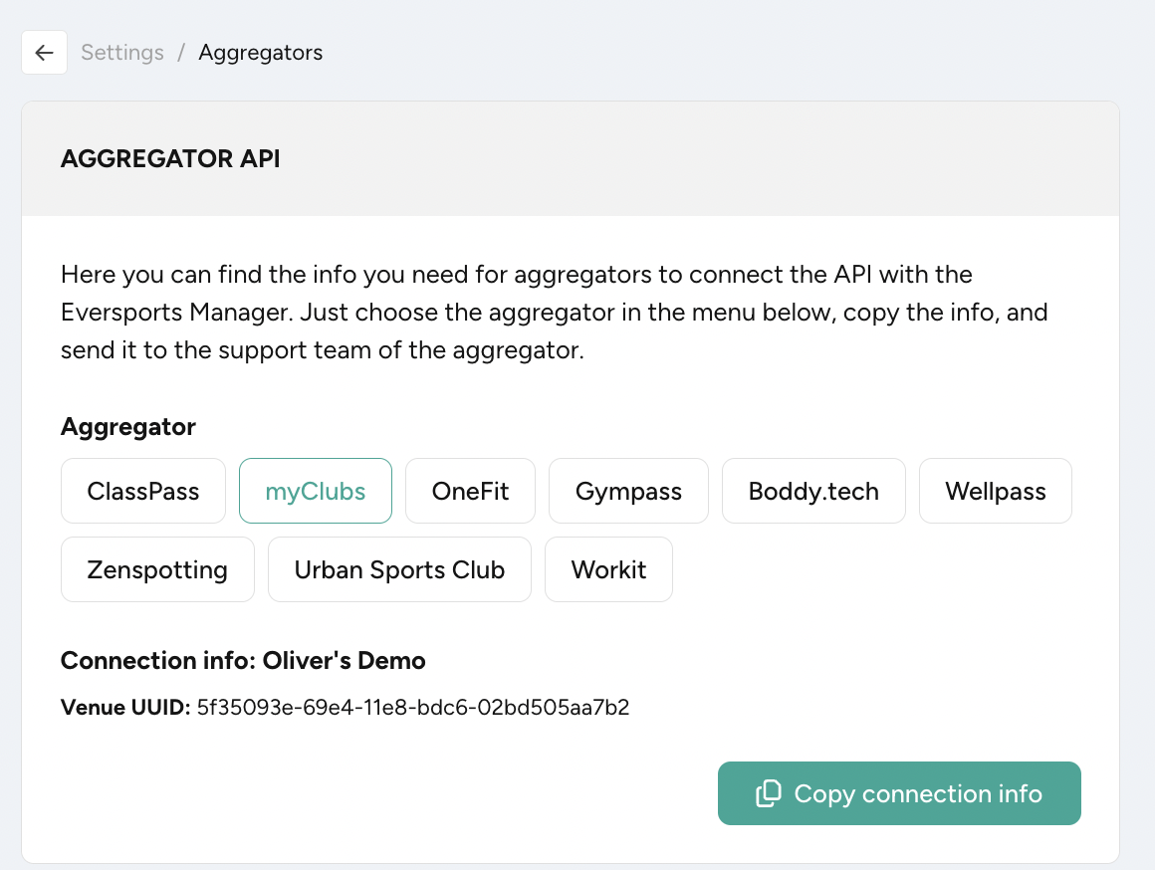Select the Boddy.tech aggregator

click(813, 491)
